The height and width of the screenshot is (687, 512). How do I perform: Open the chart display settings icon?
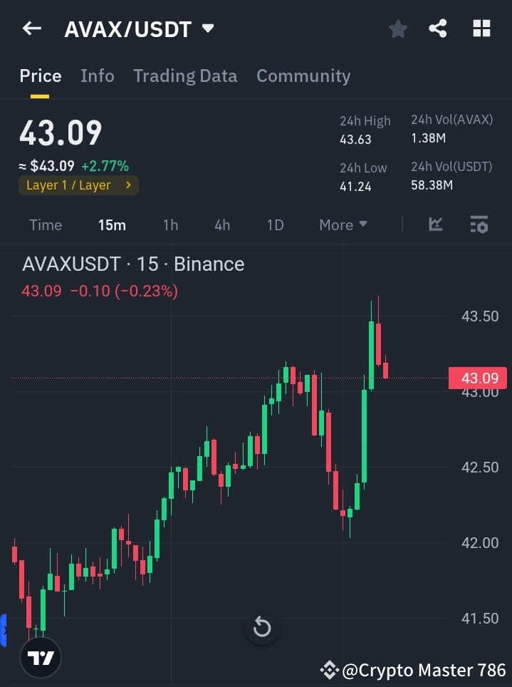click(479, 224)
